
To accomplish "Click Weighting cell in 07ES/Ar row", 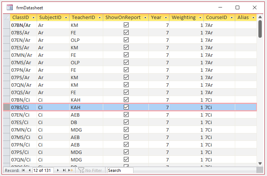I will coord(187,47).
